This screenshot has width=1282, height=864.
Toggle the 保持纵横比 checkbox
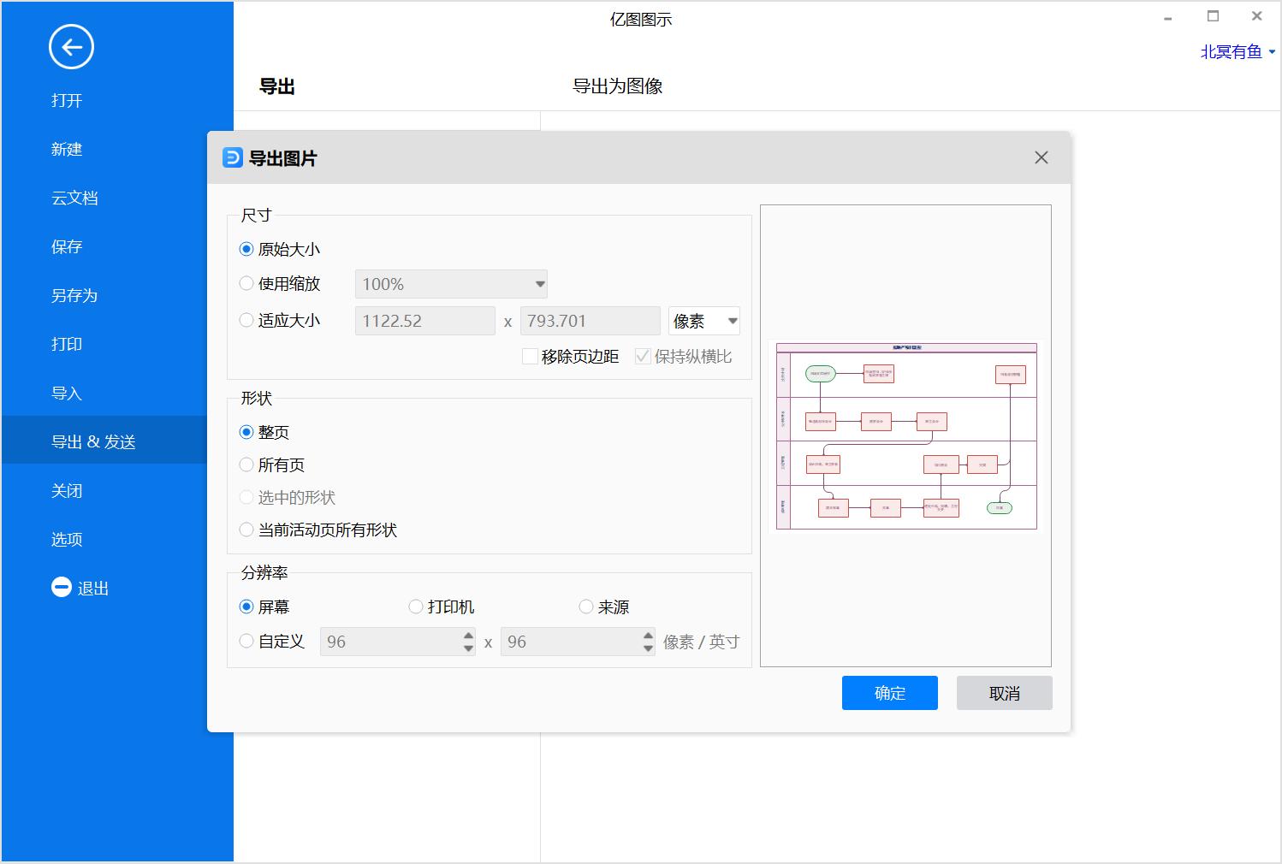642,357
